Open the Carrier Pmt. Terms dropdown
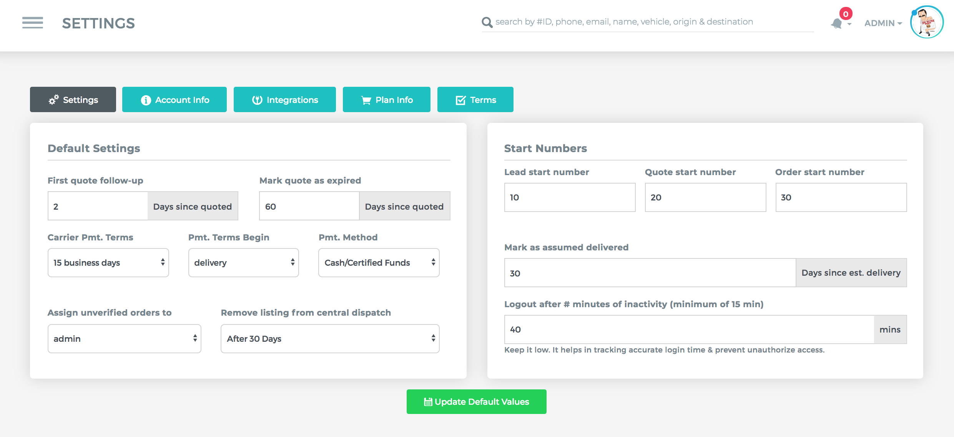 pos(108,263)
